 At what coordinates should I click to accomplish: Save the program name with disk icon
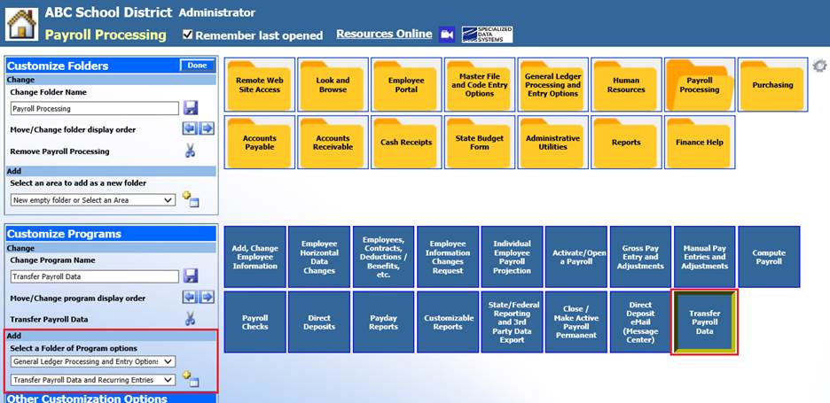[x=190, y=276]
